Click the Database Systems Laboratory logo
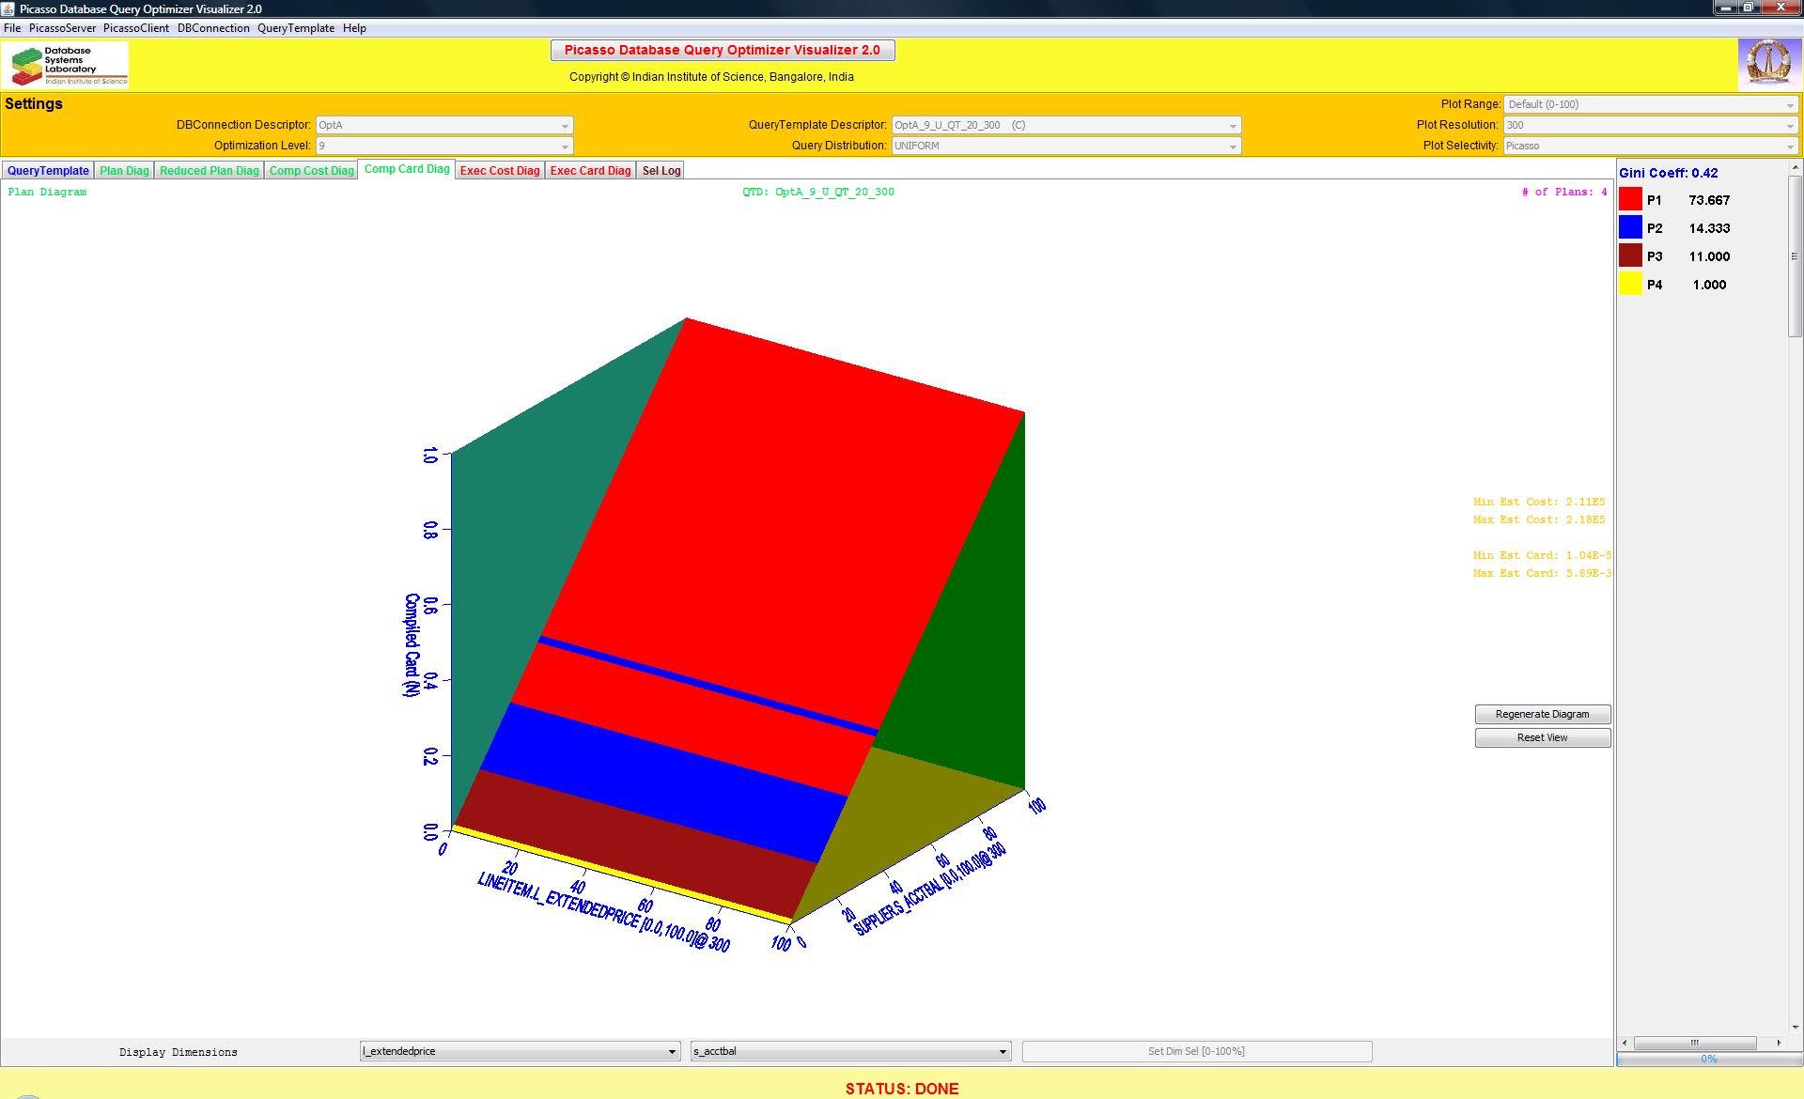 coord(66,66)
